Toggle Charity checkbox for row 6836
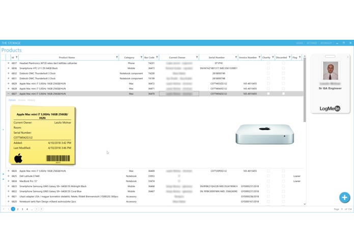 [268, 68]
